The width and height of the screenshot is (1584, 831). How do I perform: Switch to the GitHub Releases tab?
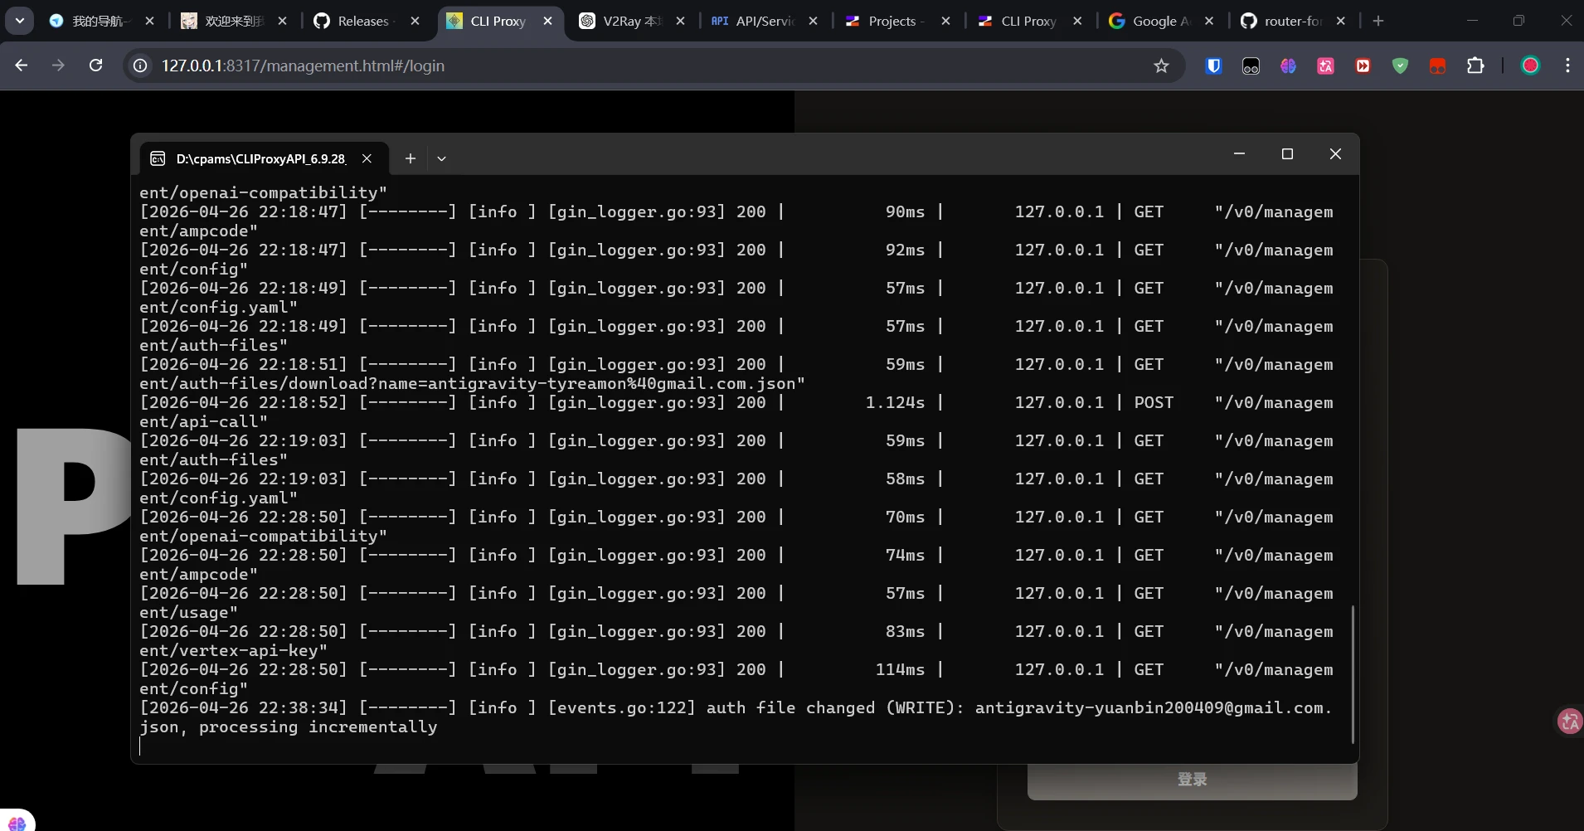tap(367, 21)
